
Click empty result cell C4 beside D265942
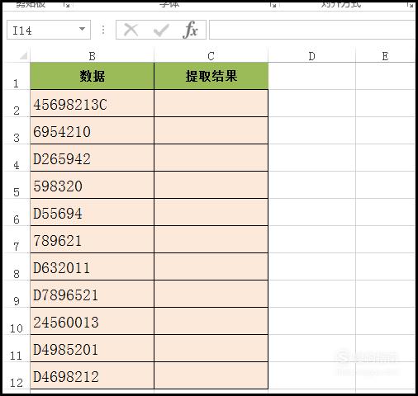click(211, 158)
